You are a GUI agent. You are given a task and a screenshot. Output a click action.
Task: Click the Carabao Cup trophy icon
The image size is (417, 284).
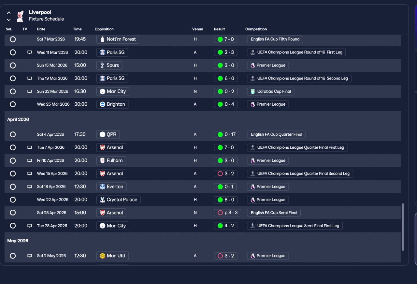(x=253, y=92)
